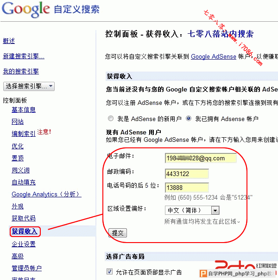Click the 提交 submit button
Image resolution: width=278 pixels, height=280 pixels.
tap(118, 233)
